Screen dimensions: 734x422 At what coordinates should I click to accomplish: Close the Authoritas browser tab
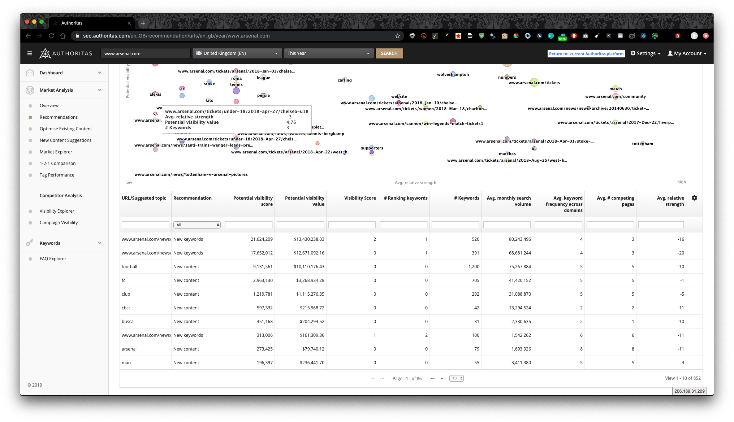pos(129,23)
